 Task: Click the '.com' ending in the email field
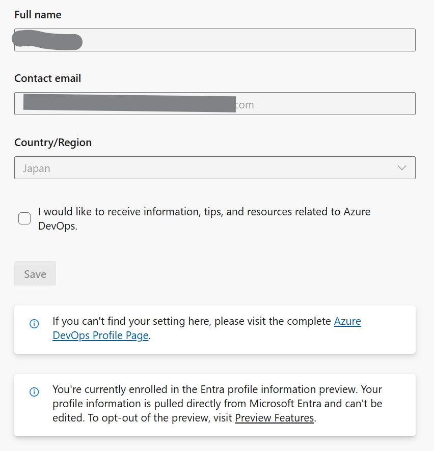click(245, 105)
